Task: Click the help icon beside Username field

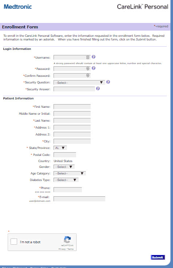Action: (94, 57)
